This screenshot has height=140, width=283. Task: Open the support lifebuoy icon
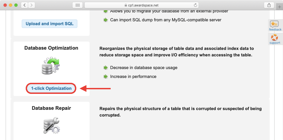pyautogui.click(x=275, y=38)
